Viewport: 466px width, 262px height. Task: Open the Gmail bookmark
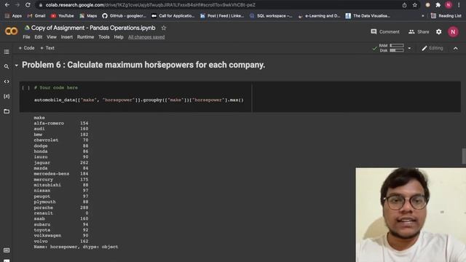36,16
